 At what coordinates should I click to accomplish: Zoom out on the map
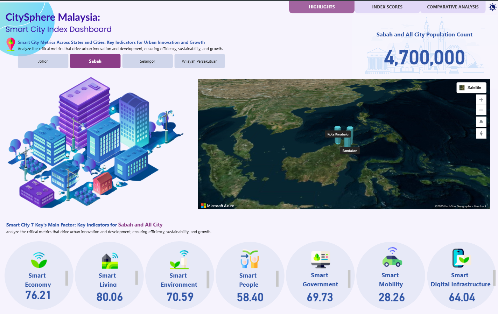[481, 110]
